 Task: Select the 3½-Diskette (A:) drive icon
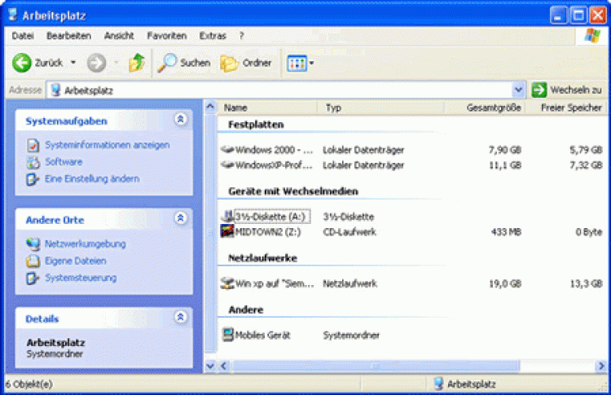click(x=227, y=217)
